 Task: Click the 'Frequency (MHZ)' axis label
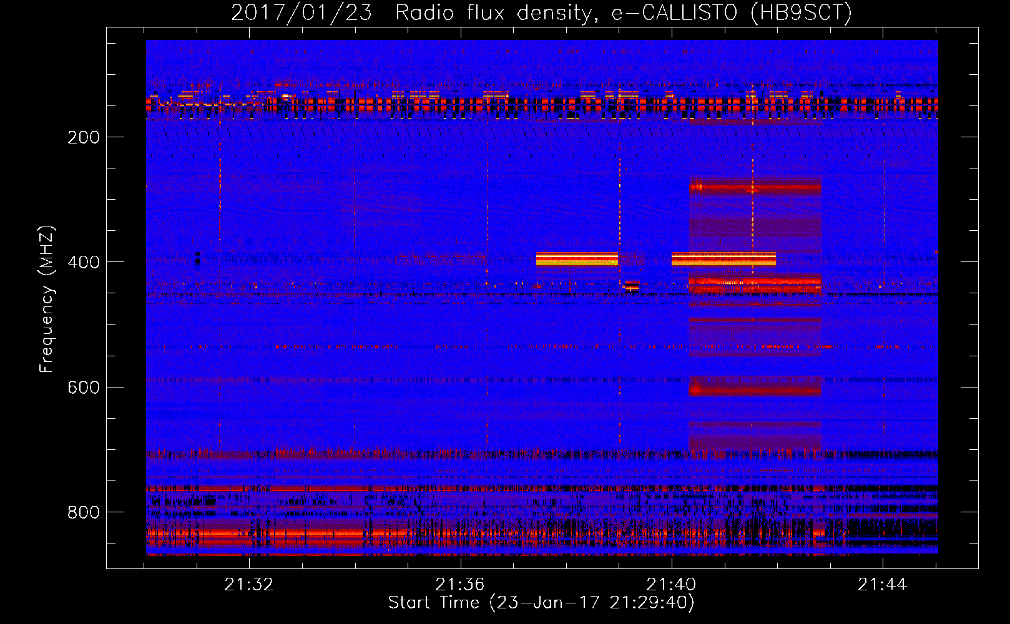[47, 300]
